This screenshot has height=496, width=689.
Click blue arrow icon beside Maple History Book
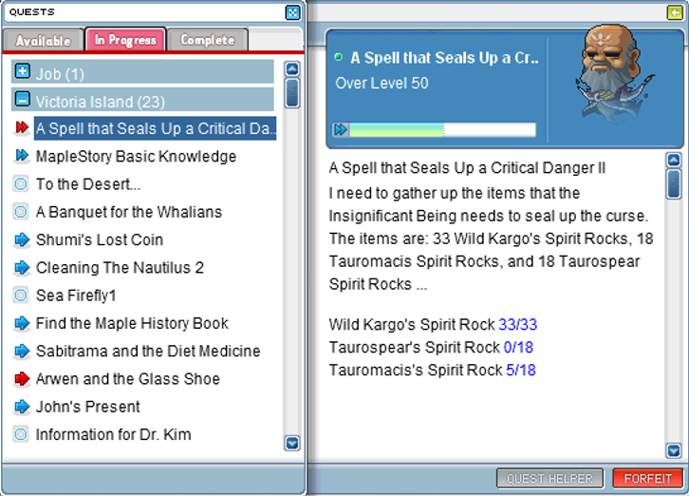[x=22, y=323]
